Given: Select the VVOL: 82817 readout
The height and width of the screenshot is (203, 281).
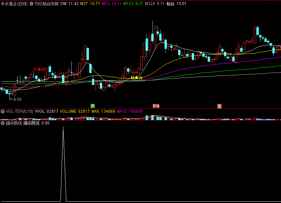Looking at the screenshot, I should click(x=46, y=111).
